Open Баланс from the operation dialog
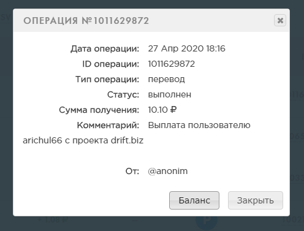Viewport: 304px width, 231px height. [194, 200]
